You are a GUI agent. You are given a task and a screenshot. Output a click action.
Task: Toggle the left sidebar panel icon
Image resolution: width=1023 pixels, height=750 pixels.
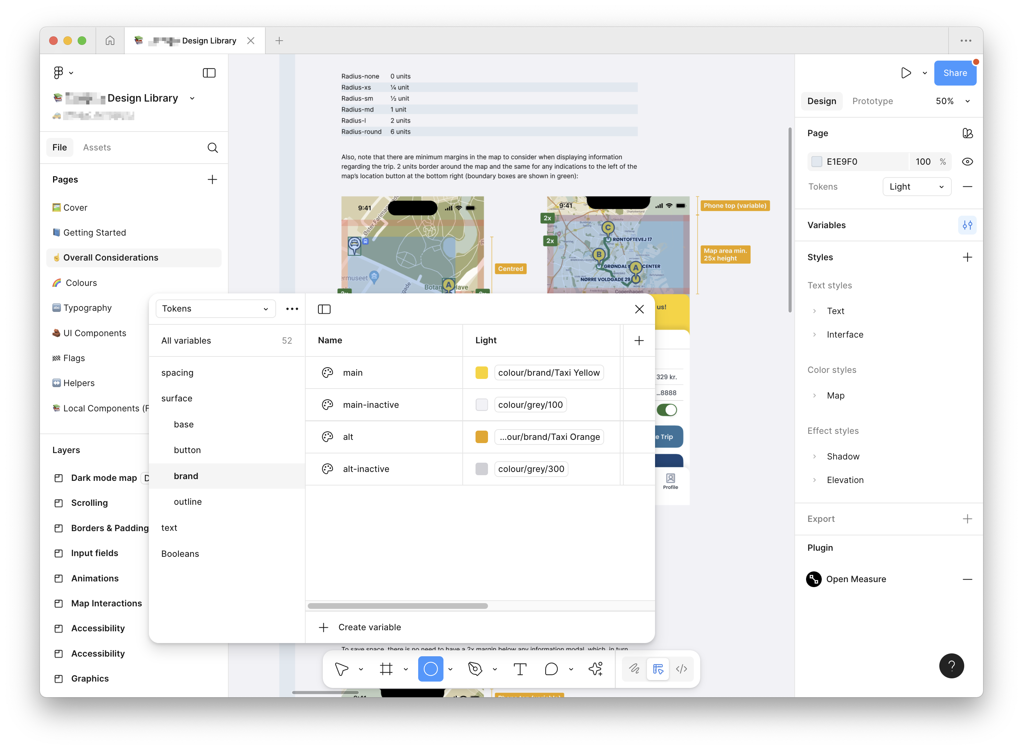(x=209, y=73)
